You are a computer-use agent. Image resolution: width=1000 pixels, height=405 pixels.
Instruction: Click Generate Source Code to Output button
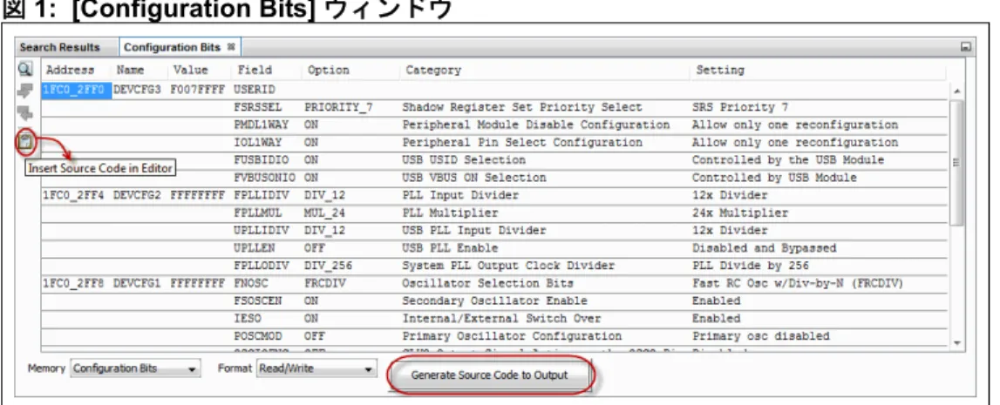point(489,375)
